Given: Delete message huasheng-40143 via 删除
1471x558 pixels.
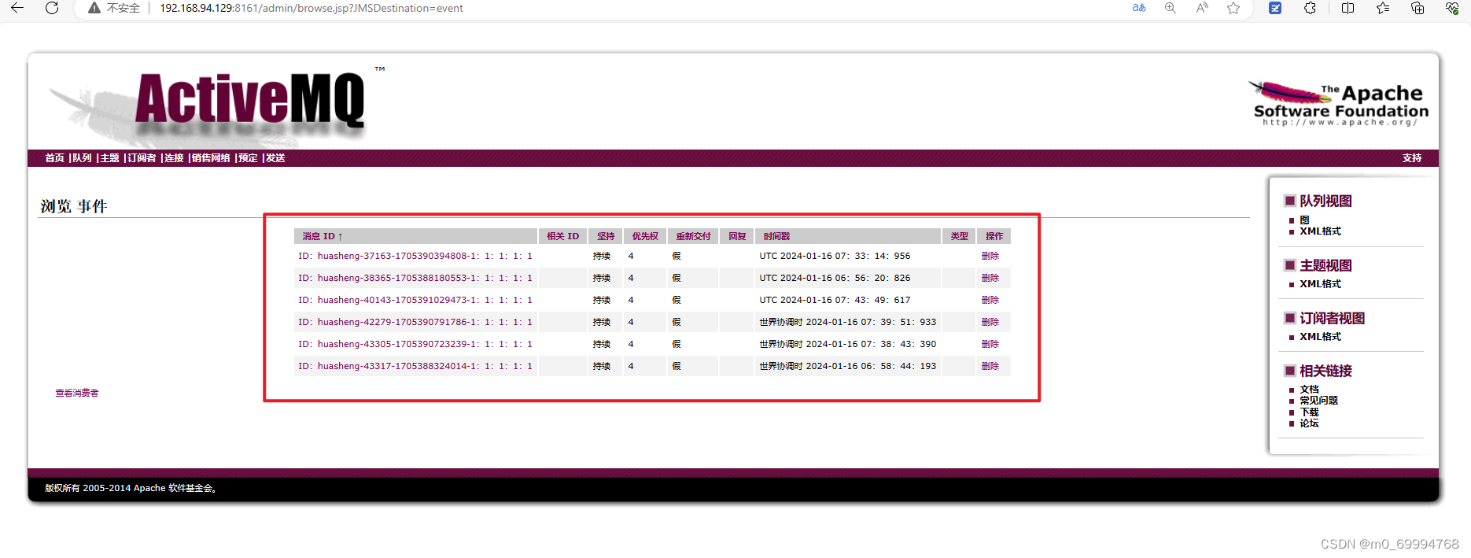Looking at the screenshot, I should tap(990, 300).
